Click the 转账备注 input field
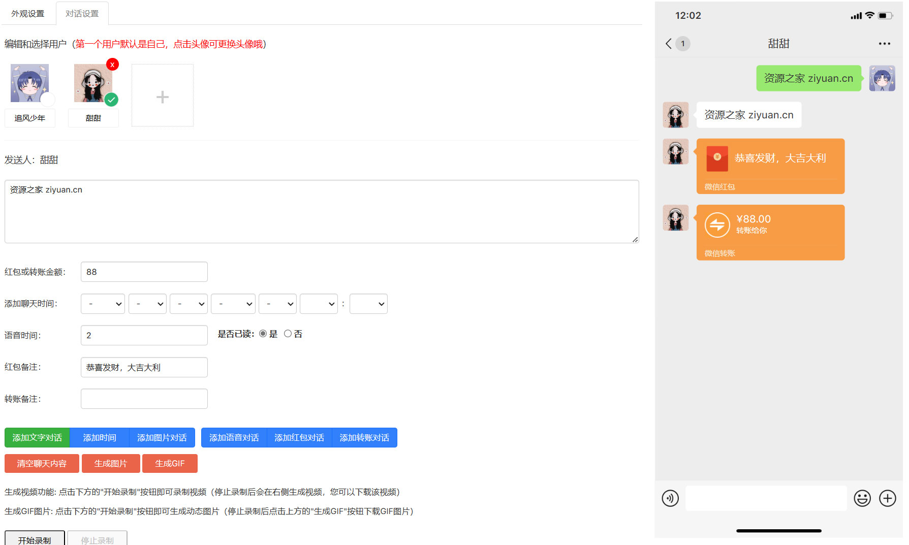The image size is (909, 545). (x=144, y=398)
